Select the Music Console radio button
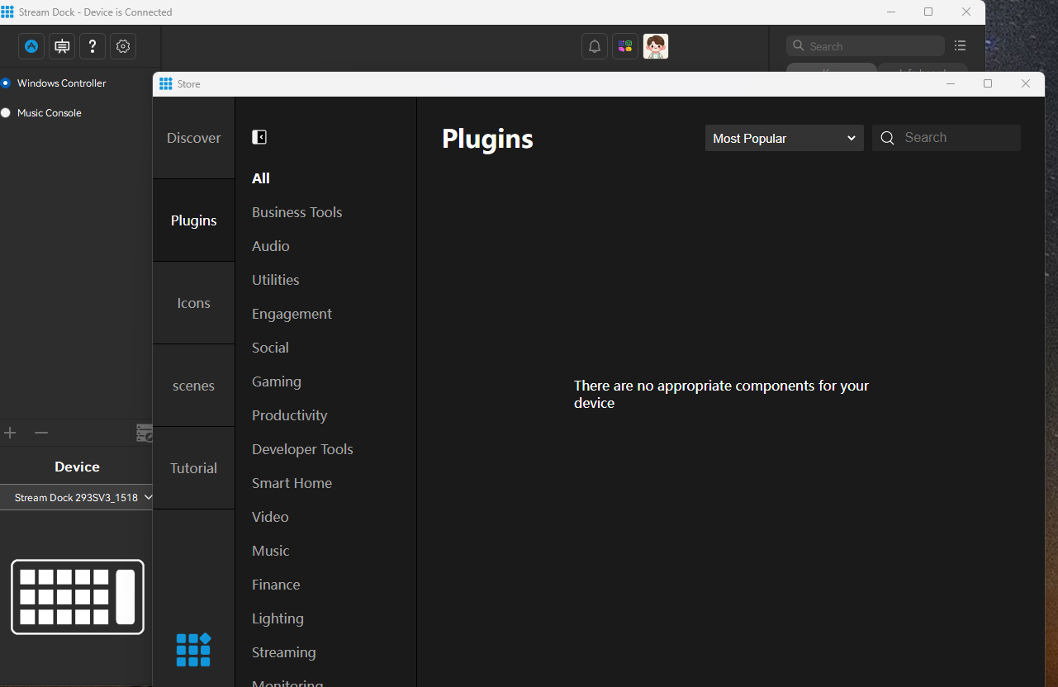 click(x=6, y=113)
